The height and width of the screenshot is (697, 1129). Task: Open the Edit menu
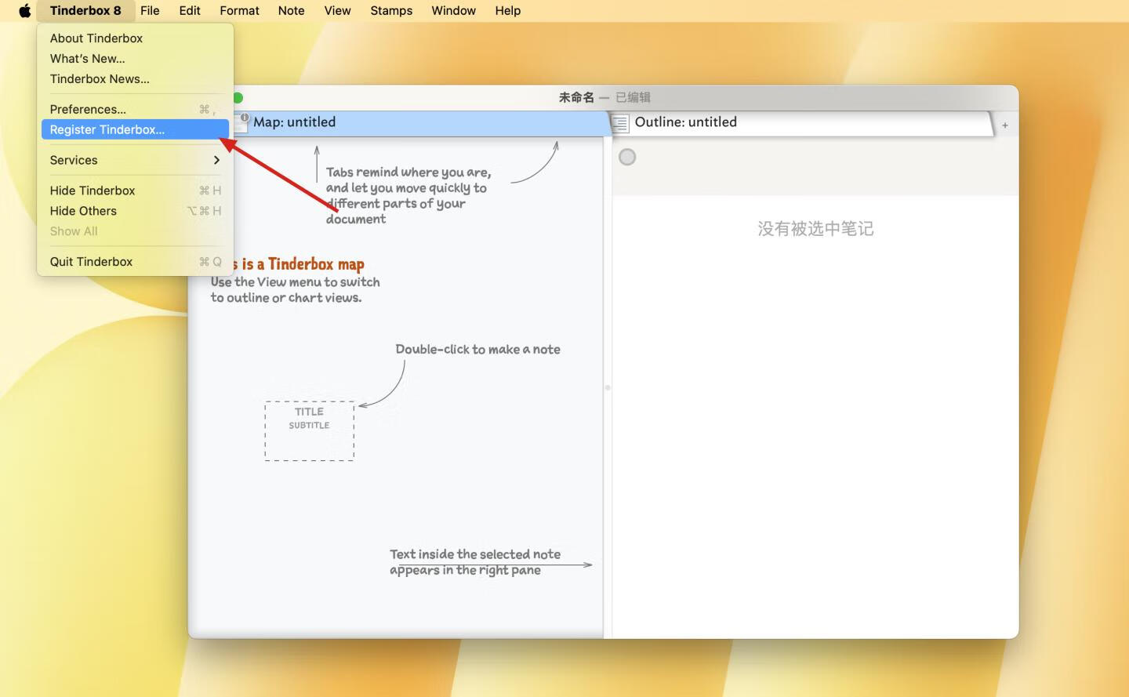pyautogui.click(x=190, y=10)
